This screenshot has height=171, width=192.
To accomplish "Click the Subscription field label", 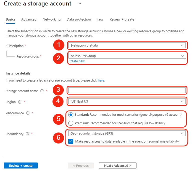I will coord(14,46).
